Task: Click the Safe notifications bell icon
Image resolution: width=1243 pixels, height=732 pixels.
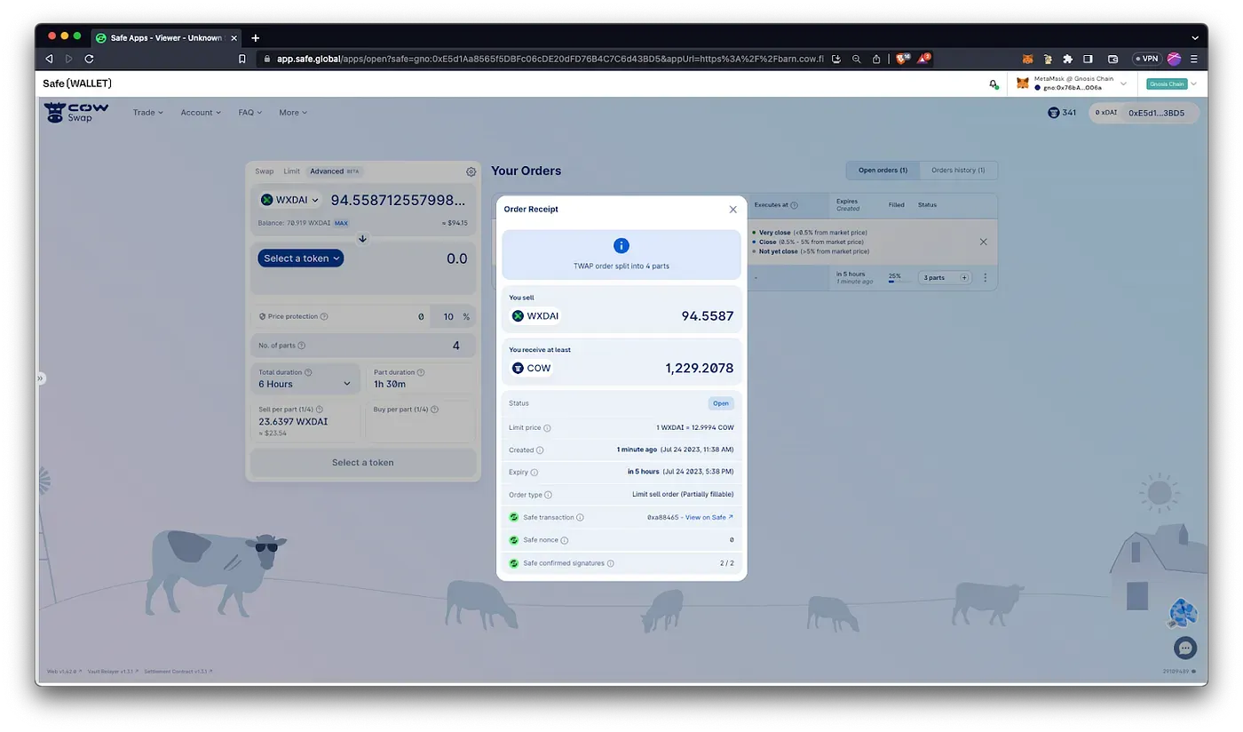Action: point(993,84)
